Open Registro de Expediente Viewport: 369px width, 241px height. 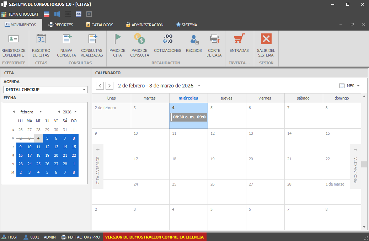pos(14,45)
